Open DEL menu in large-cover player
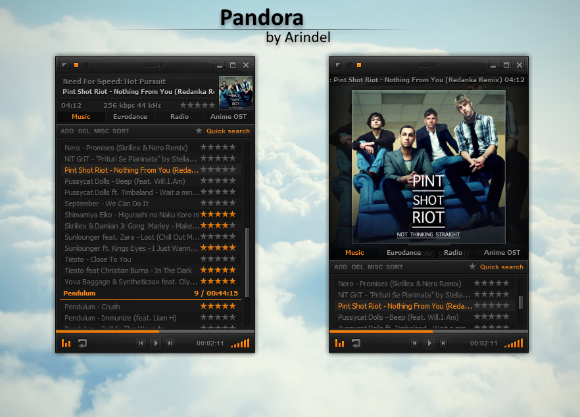Screen dimensions: 580x417 pyautogui.click(x=358, y=267)
